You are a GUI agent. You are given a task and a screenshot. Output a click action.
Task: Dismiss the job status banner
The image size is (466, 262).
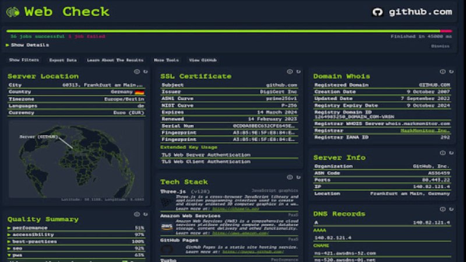440,46
